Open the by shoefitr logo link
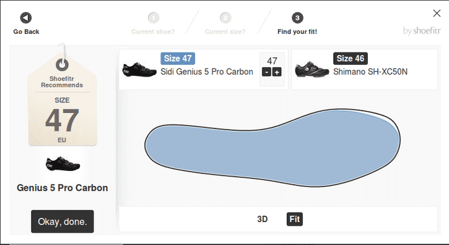449x245 pixels. [x=422, y=30]
